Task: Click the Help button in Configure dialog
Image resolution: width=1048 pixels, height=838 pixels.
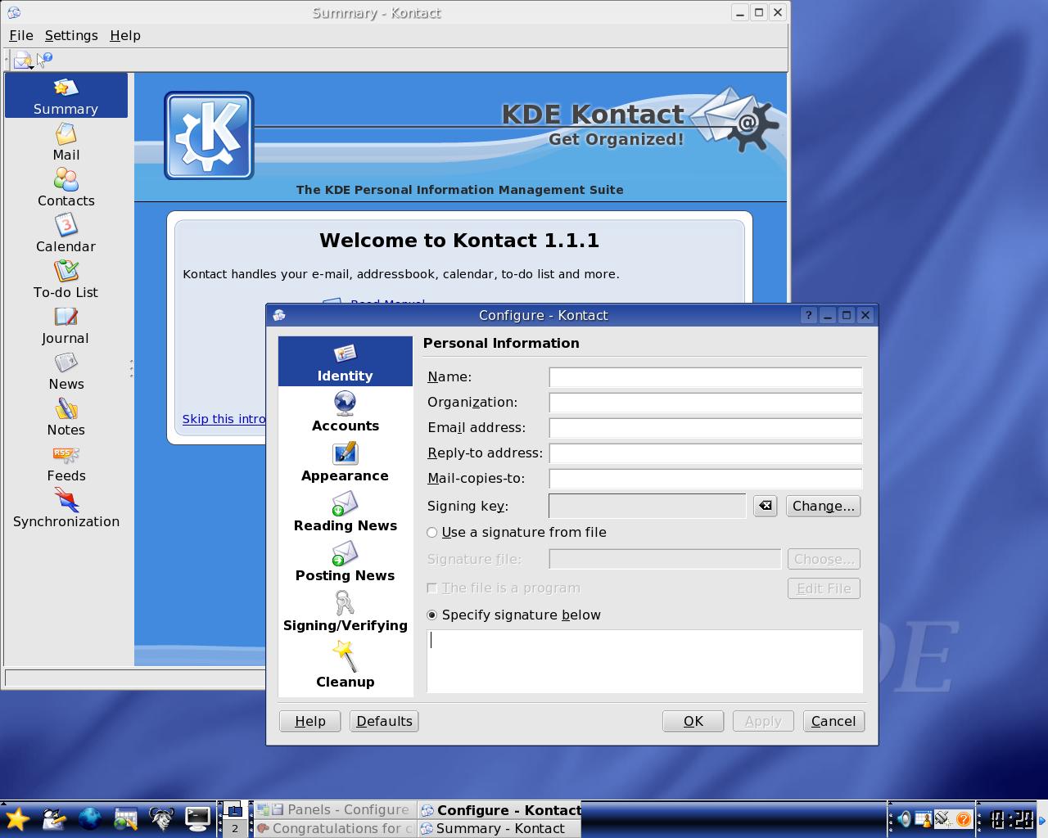Action: tap(310, 721)
